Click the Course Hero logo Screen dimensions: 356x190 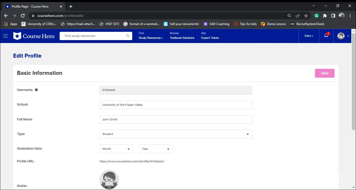pos(34,36)
